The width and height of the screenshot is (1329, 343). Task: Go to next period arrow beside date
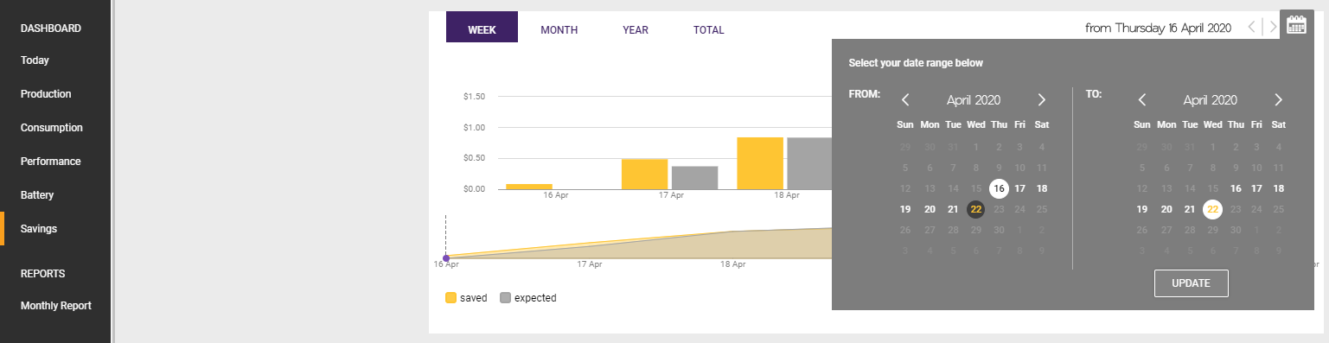click(1273, 28)
